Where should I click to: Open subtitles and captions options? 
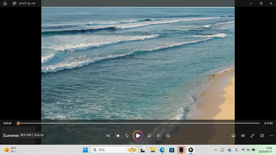click(233, 136)
